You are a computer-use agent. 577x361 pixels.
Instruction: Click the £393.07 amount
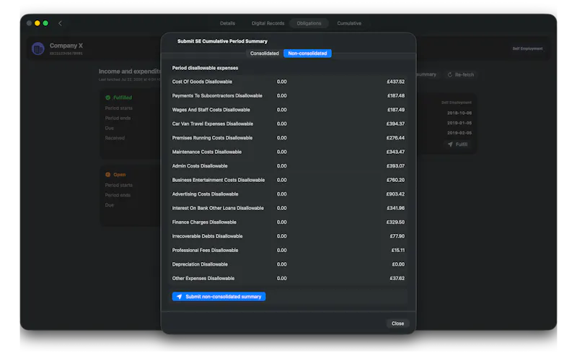coord(395,166)
